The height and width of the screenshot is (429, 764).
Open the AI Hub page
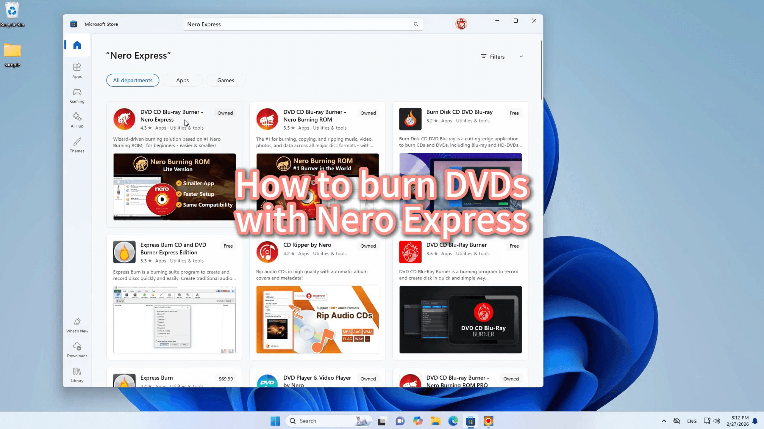[77, 120]
